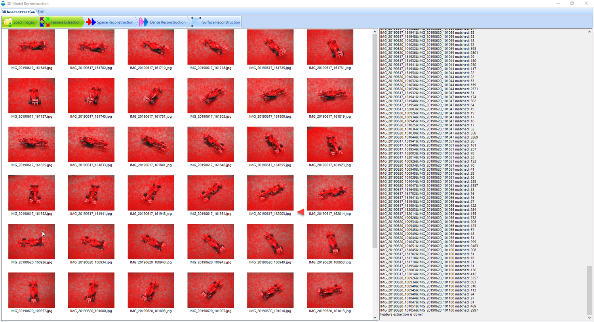Select thumbnail IMG_20190620_101000.jpg
Image resolution: width=594 pixels, height=322 pixels.
point(91,290)
